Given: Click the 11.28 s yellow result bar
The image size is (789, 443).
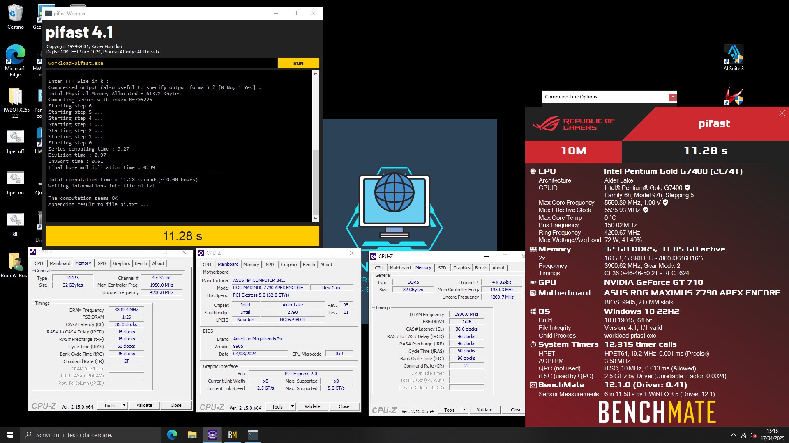Looking at the screenshot, I should point(182,236).
